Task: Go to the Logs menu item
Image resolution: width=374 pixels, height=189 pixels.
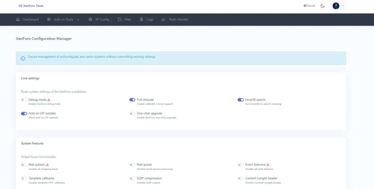Action: click(150, 20)
